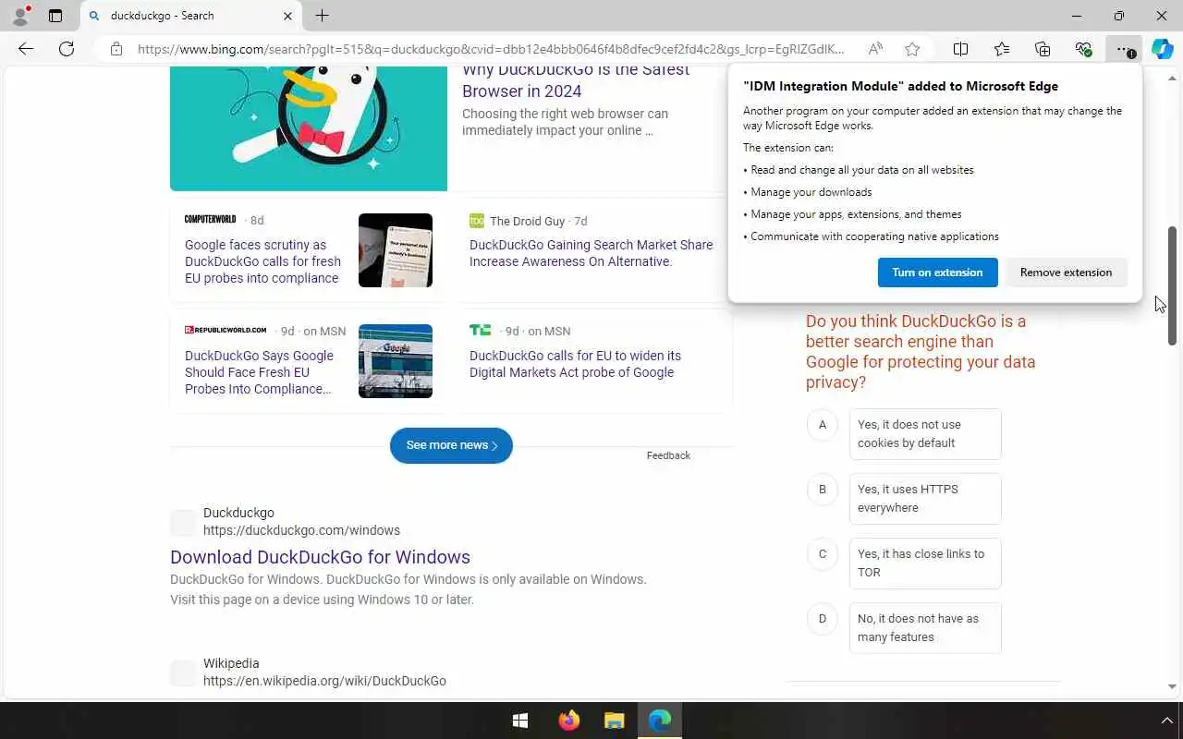1183x739 pixels.
Task: Select poll option C circle
Action: pyautogui.click(x=822, y=554)
